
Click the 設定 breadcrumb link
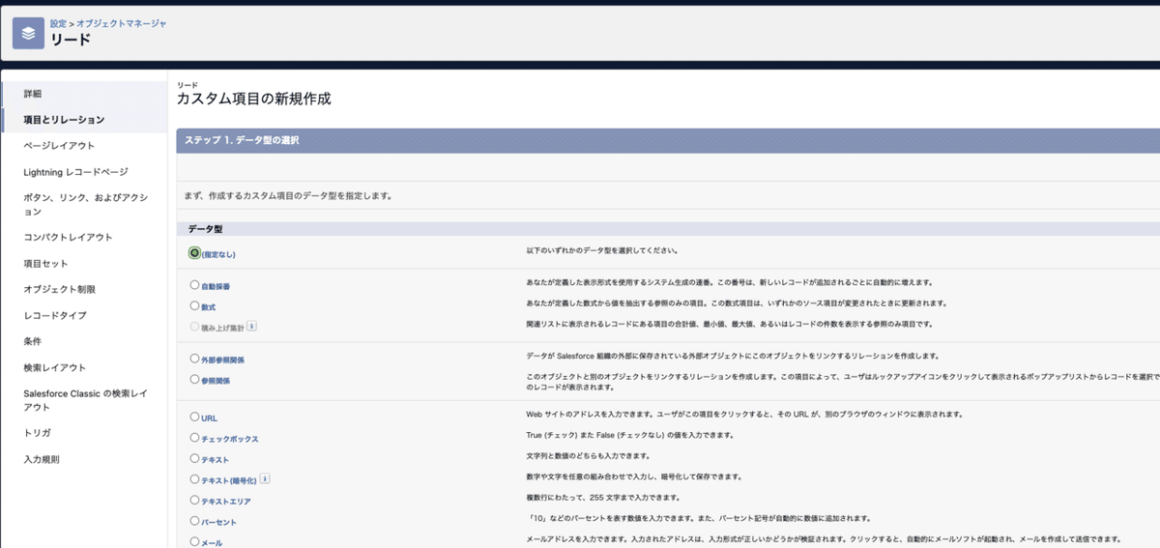(x=58, y=22)
